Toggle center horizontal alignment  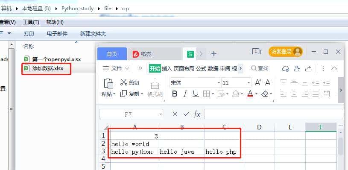(x=294, y=94)
